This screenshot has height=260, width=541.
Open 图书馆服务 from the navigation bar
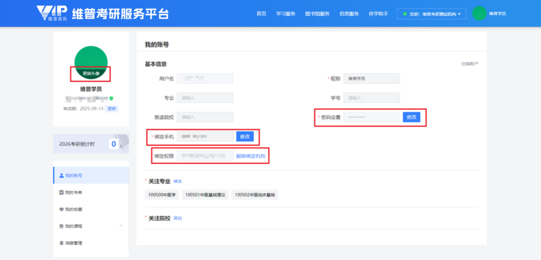pyautogui.click(x=317, y=14)
